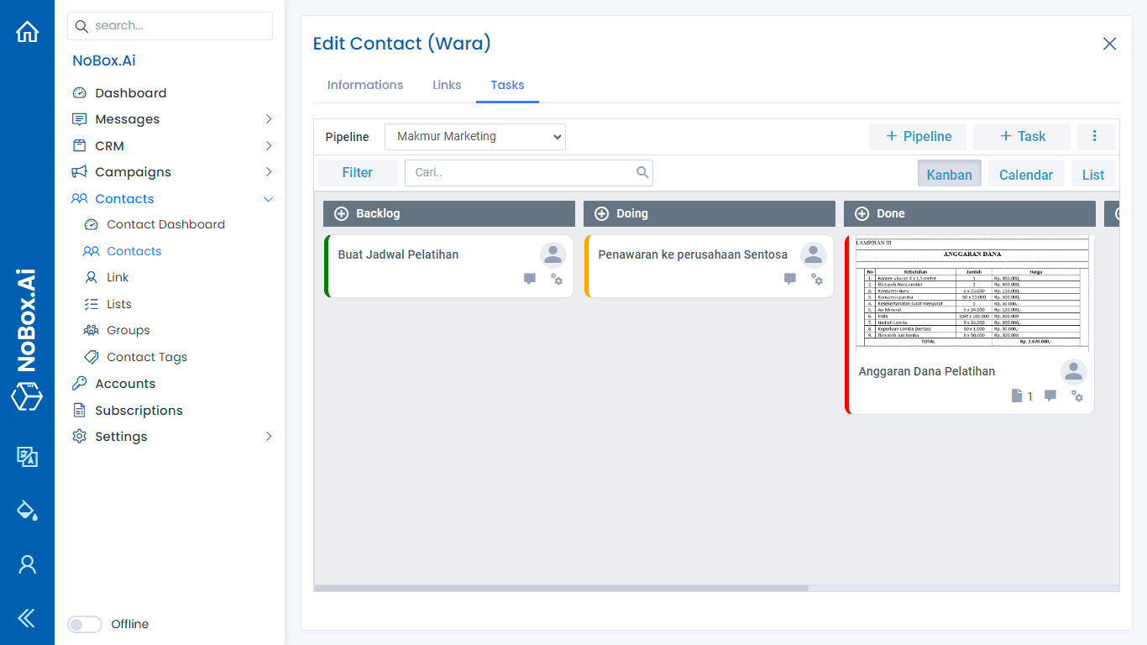Click the + Pipeline button

pos(918,136)
